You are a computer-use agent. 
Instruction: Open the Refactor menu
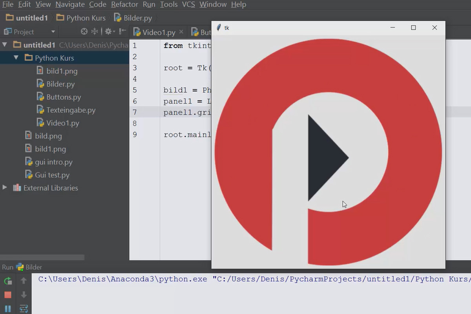[x=125, y=5]
